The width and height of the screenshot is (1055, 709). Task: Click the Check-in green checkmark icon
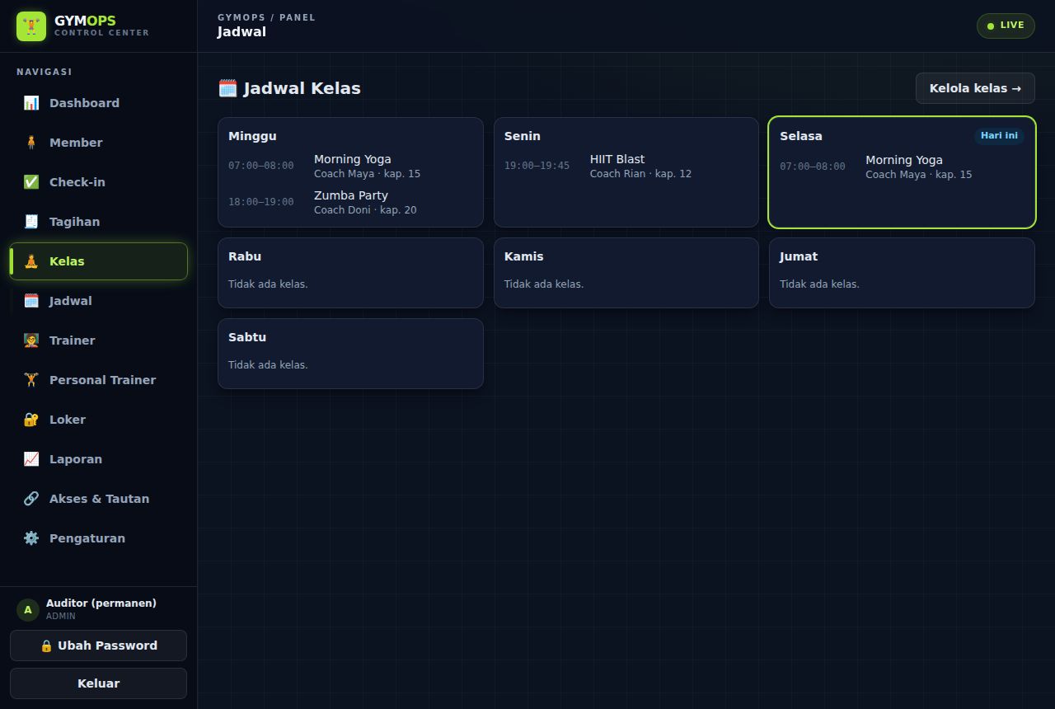click(31, 182)
